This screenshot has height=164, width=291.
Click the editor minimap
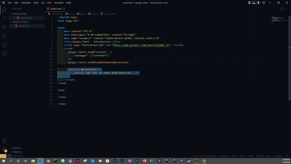pos(280,20)
